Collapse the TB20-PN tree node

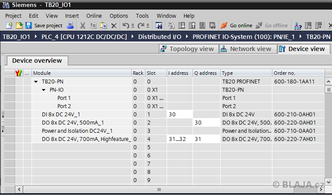(x=36, y=82)
